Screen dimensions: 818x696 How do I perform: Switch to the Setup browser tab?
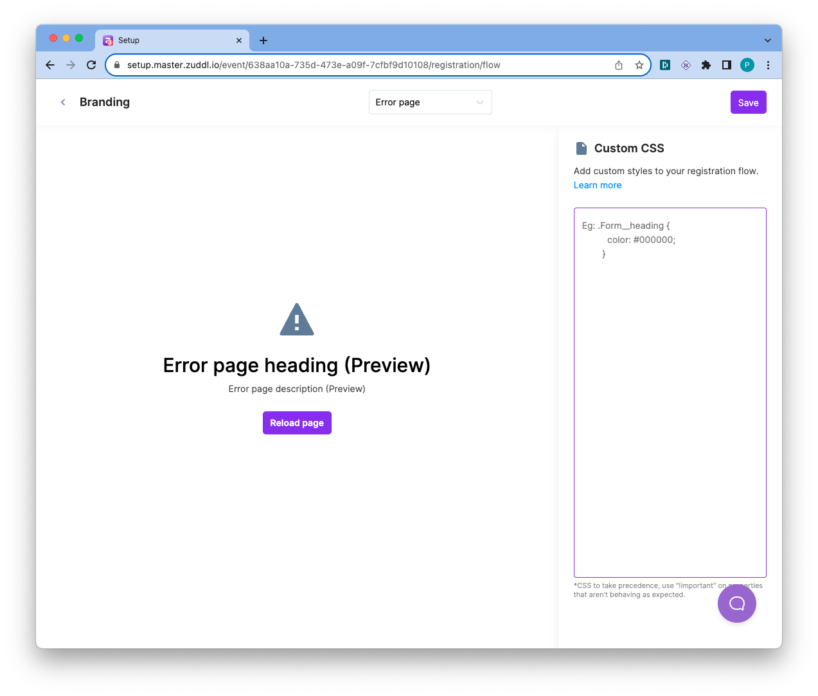coord(161,40)
